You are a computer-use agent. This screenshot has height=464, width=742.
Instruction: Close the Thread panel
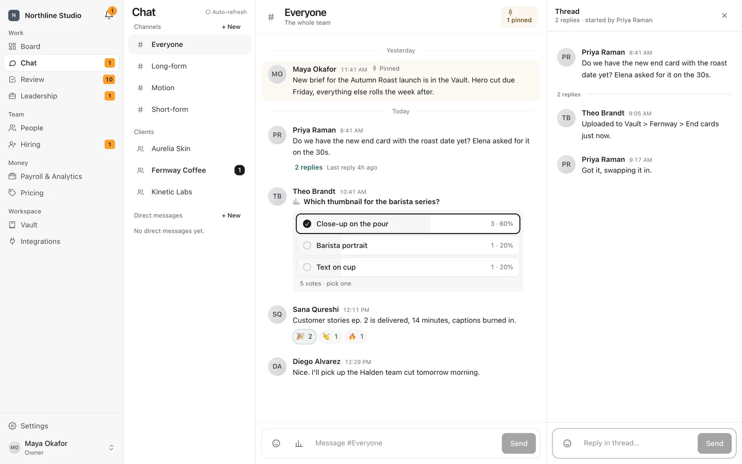click(x=724, y=15)
